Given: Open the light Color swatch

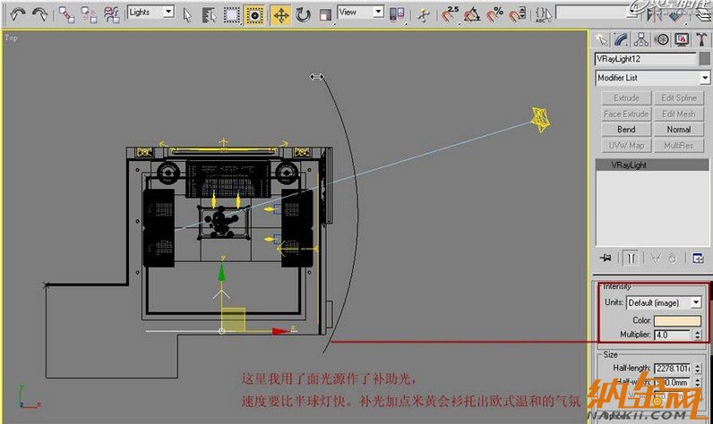Looking at the screenshot, I should 676,320.
